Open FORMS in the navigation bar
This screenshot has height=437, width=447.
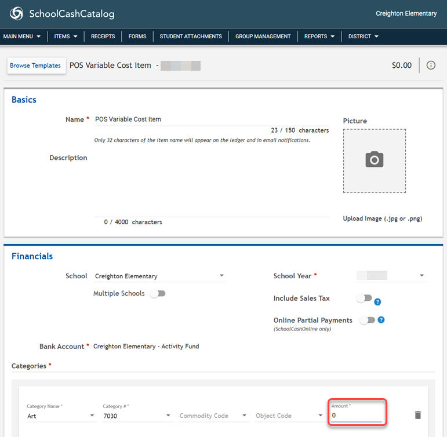pos(137,37)
